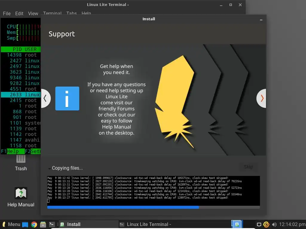The width and height of the screenshot is (306, 229).
Task: Click the Swp meter in htop
Action: click(x=23, y=38)
